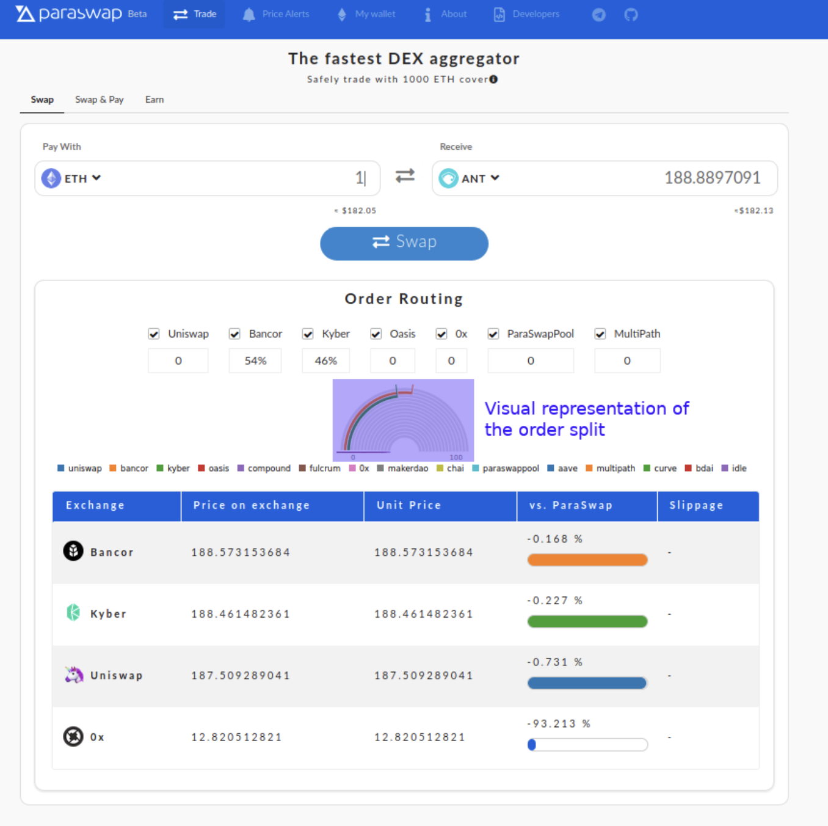Click the info icon next to ETH cover

click(x=493, y=79)
